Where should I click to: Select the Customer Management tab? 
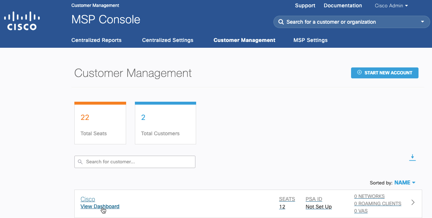point(244,40)
